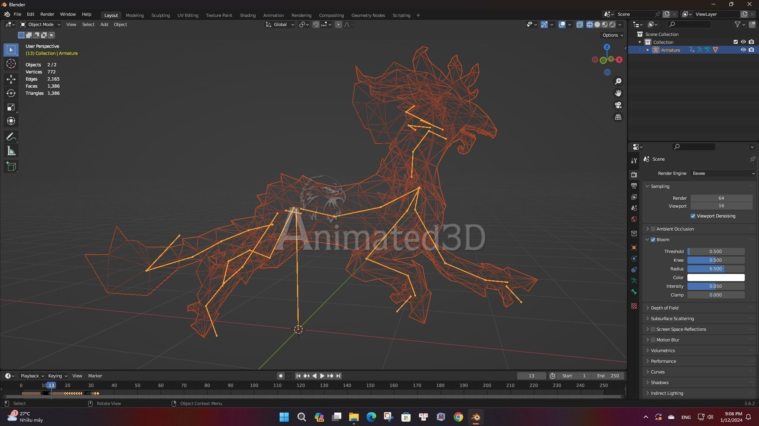Screen dimensions: 759x426
Task: Open the View Layer properties tab
Action: (x=634, y=197)
